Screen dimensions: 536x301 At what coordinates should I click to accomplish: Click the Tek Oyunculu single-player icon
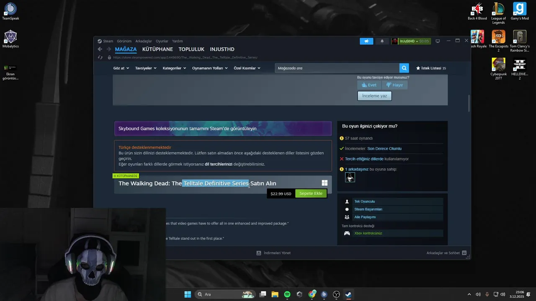[347, 202]
